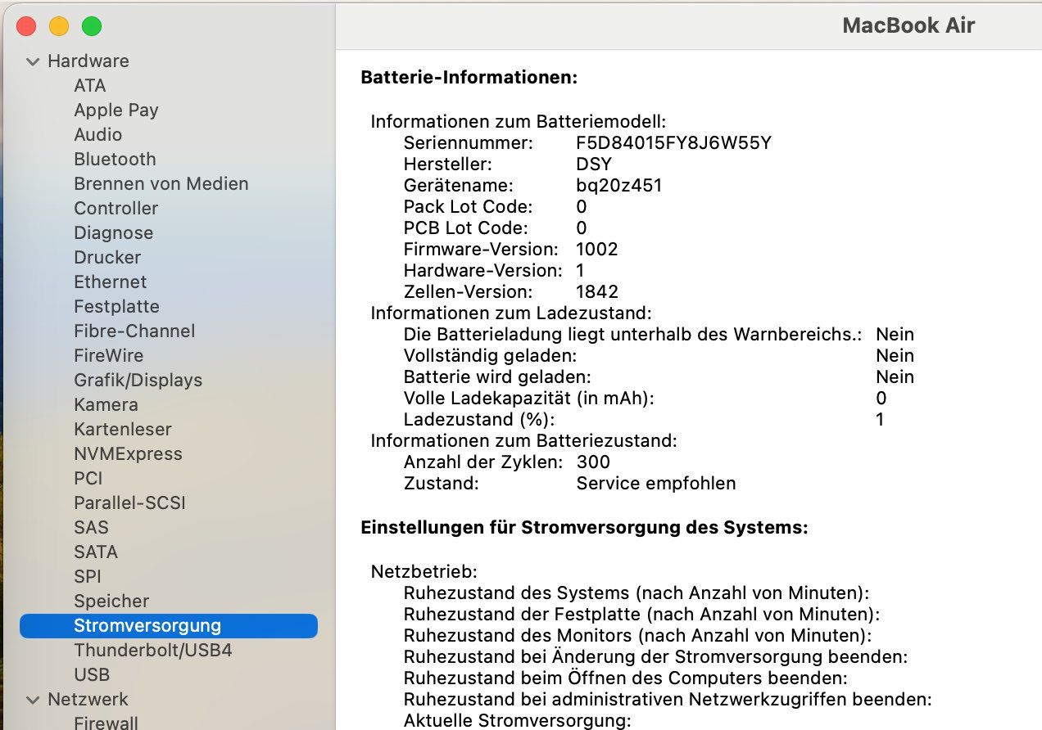Open Thunderbolt/USB4 sidebar entry
The width and height of the screenshot is (1042, 730).
coord(153,651)
